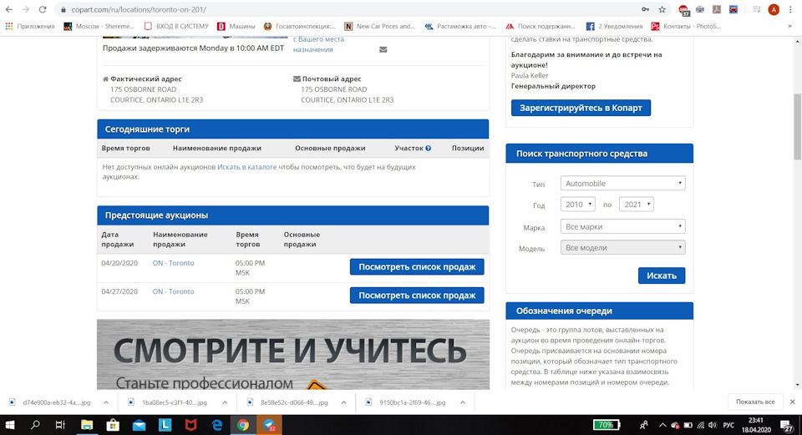The image size is (802, 435).
Task: Click Искать в каталоге link
Action: point(247,167)
